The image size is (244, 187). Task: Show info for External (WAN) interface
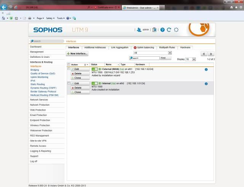(x=206, y=70)
